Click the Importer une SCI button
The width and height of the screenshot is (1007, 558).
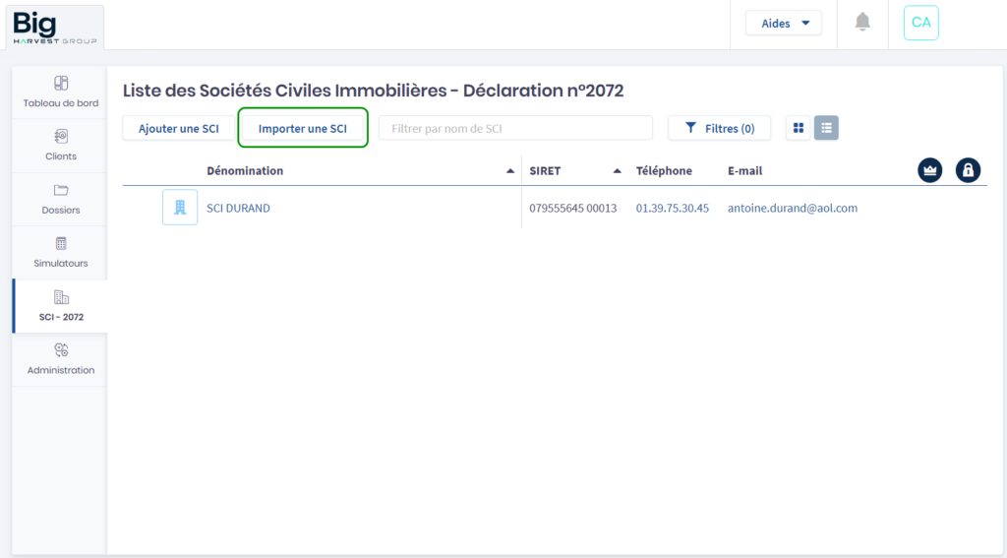click(303, 129)
